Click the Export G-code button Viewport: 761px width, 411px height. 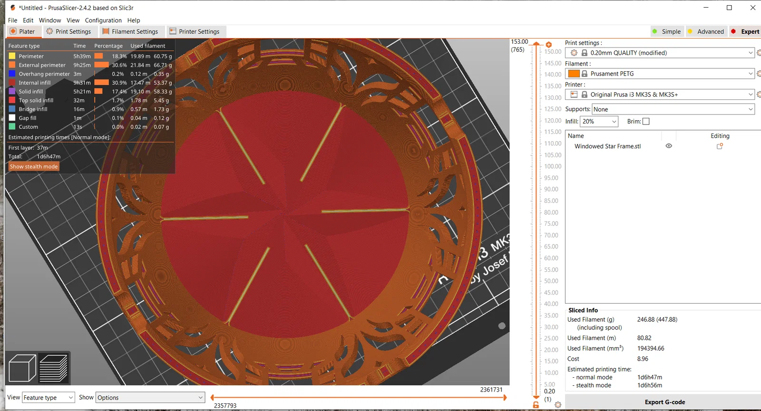(664, 402)
